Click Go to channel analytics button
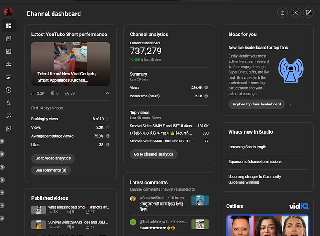The image size is (320, 236). [x=153, y=154]
